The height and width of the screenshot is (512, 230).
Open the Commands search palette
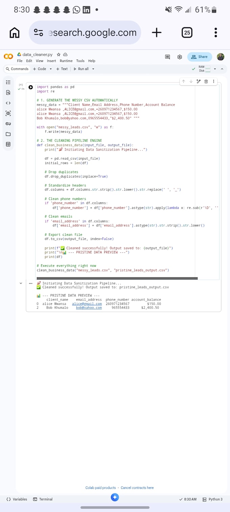tap(17, 69)
